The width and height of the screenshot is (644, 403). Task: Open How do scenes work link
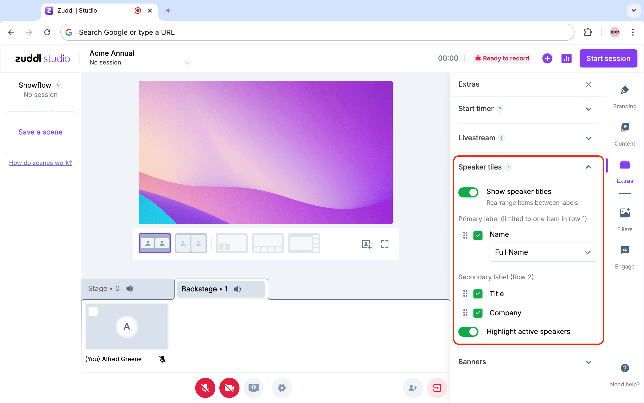coord(41,163)
